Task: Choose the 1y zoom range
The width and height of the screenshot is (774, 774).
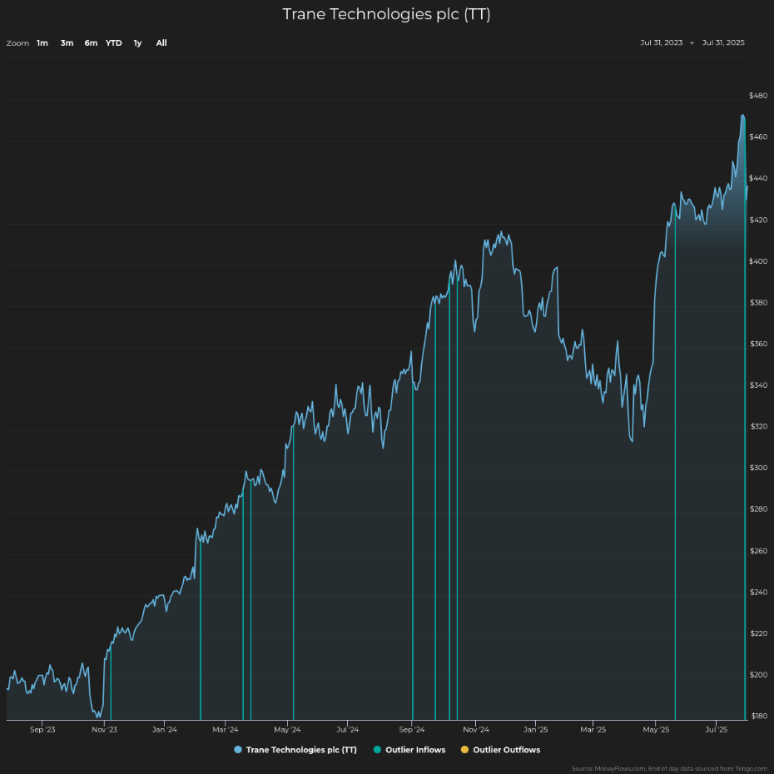Action: 137,43
